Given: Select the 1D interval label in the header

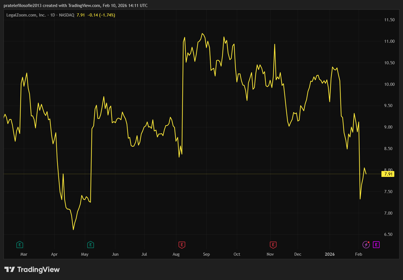Looking at the screenshot, I should (53, 15).
